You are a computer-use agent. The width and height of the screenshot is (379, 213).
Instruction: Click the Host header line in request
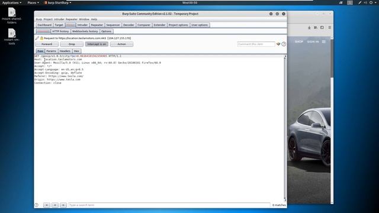(x=58, y=59)
